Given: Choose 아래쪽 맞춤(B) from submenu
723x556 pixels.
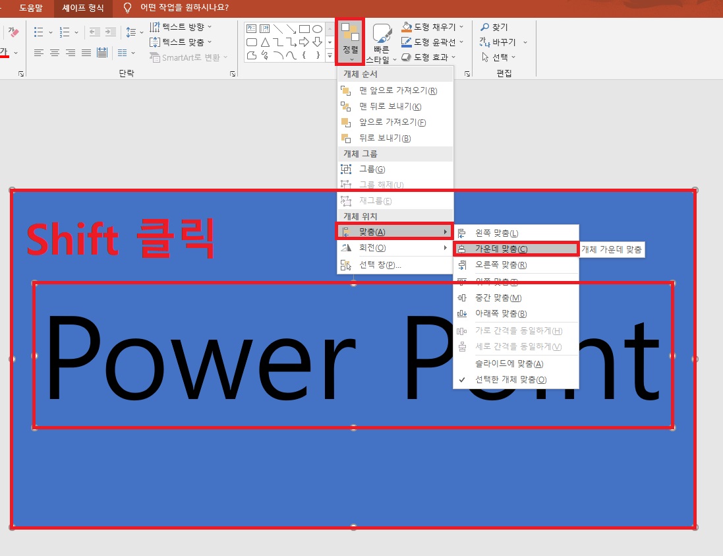Looking at the screenshot, I should (516, 314).
